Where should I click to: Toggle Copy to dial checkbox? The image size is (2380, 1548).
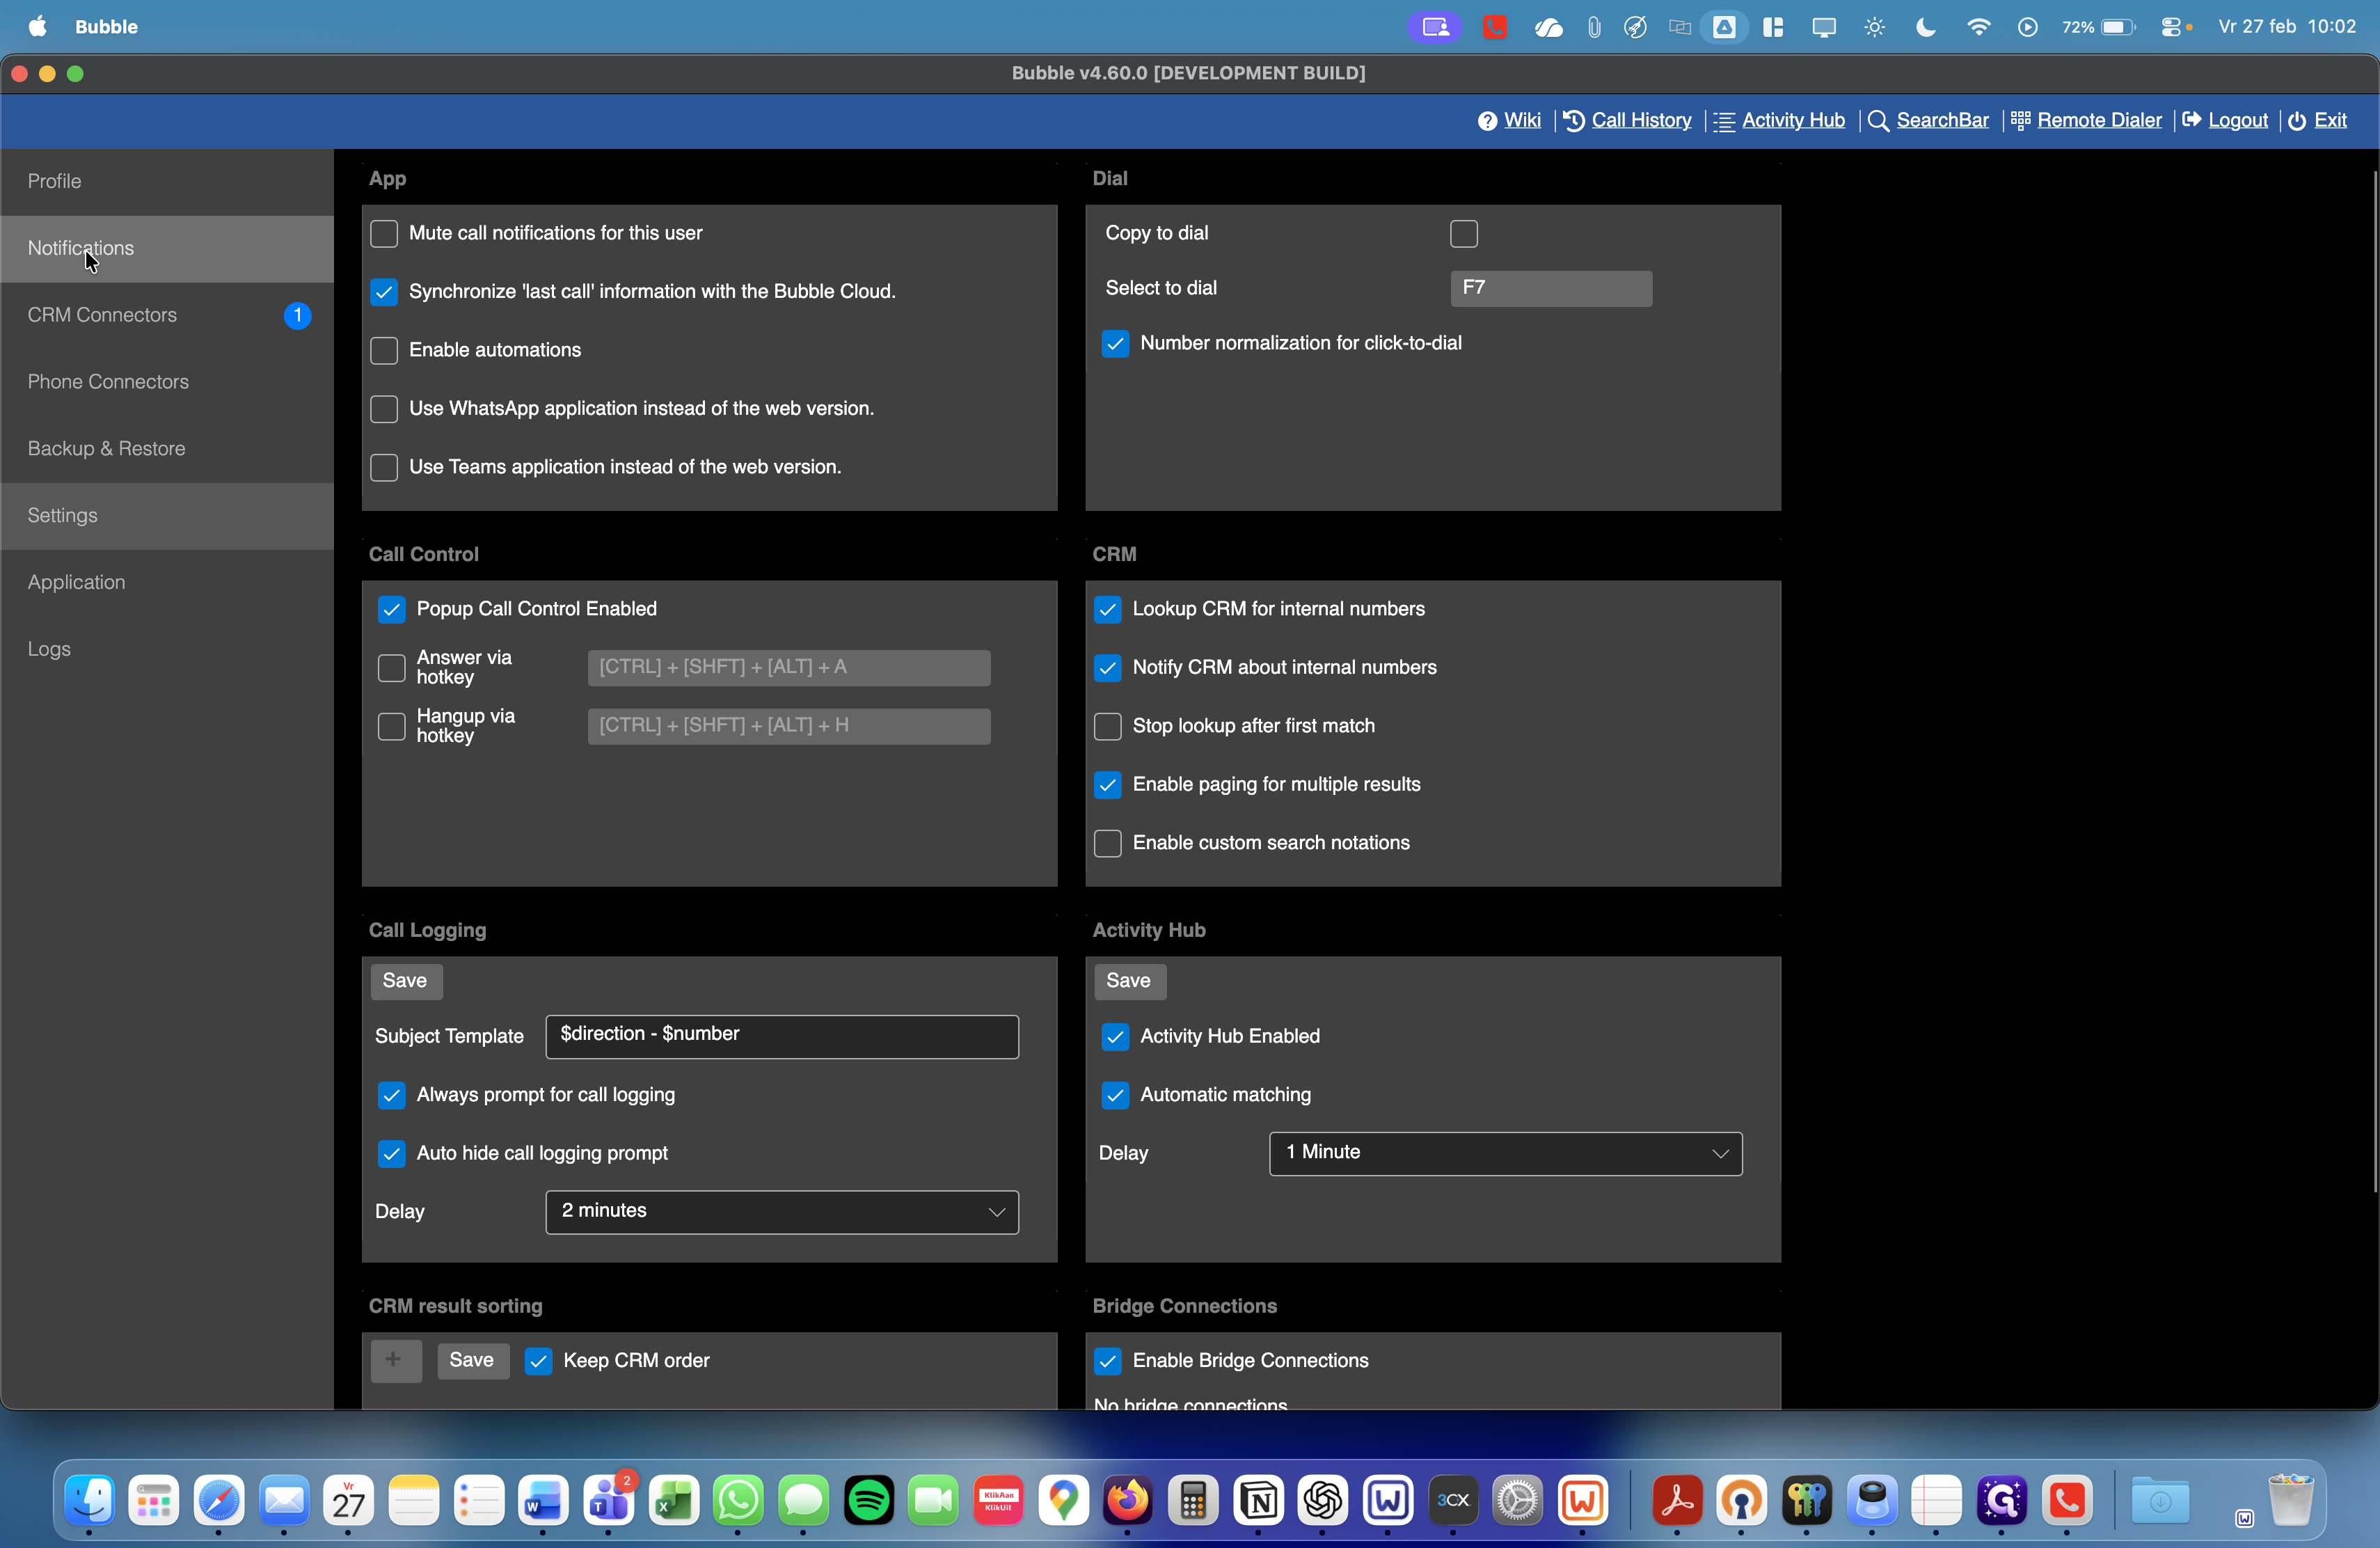click(x=1463, y=233)
